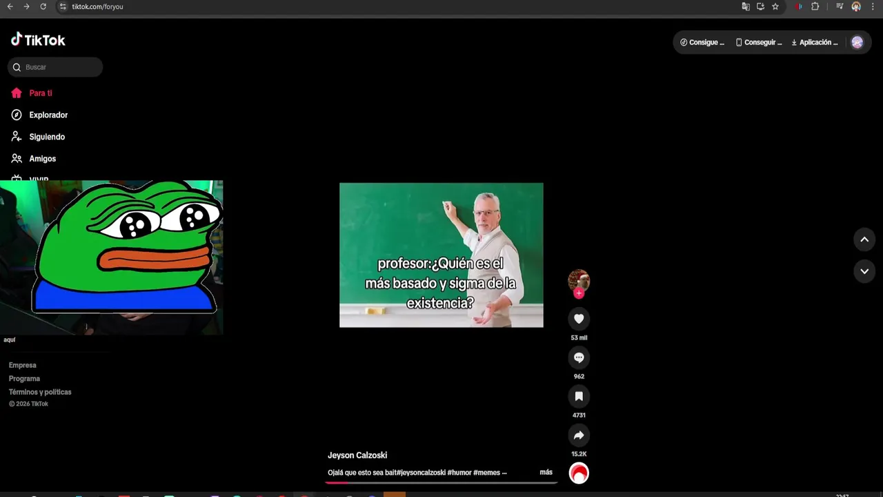Follow creator with red plus badge
The image size is (883, 497).
[x=579, y=293]
